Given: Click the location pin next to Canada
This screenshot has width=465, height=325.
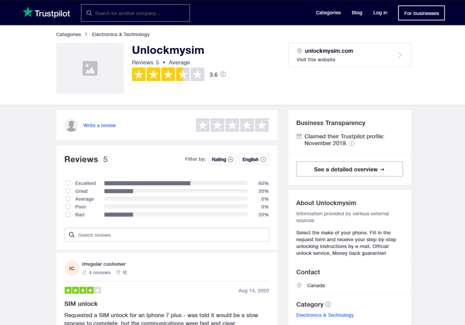Looking at the screenshot, I should pos(299,285).
